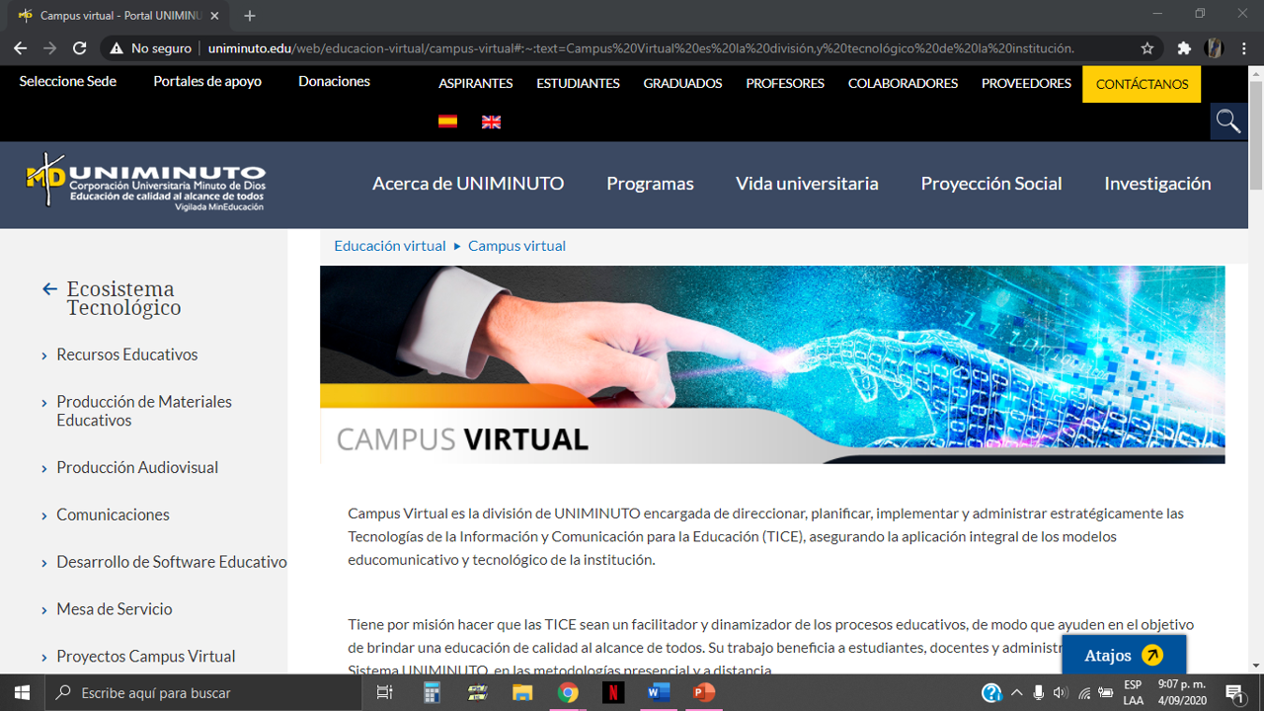Switch the site language to Spanish flag
Image resolution: width=1264 pixels, height=711 pixels.
[x=447, y=121]
